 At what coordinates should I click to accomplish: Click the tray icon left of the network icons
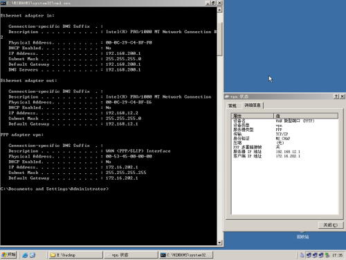click(x=302, y=255)
